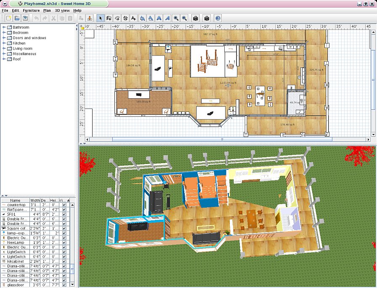Sort the furniture list by Name column

tap(16, 200)
